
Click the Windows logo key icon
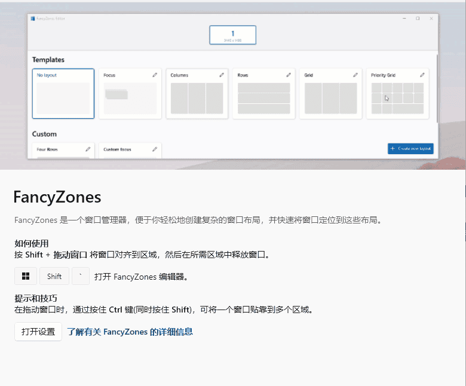pos(26,276)
